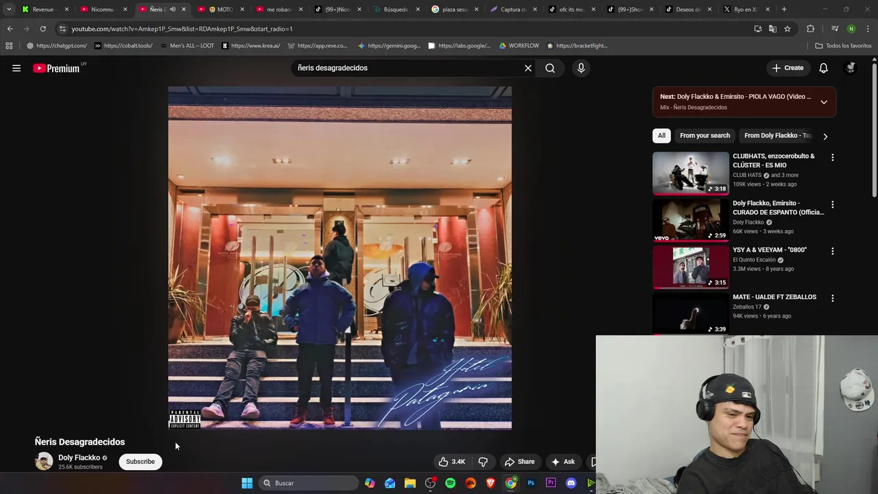Translate this page icon in address bar

pos(772,29)
